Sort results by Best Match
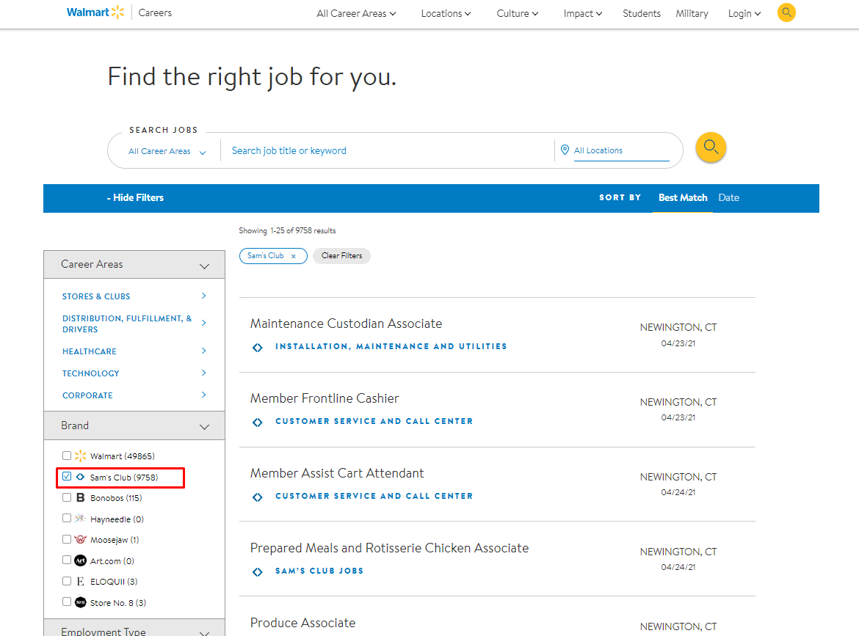Screen dimensions: 859x636 [x=683, y=197]
